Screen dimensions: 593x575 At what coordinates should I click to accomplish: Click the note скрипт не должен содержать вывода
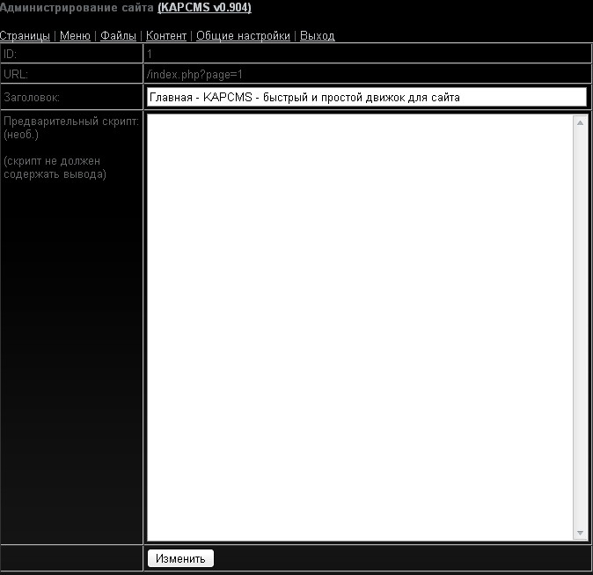55,167
